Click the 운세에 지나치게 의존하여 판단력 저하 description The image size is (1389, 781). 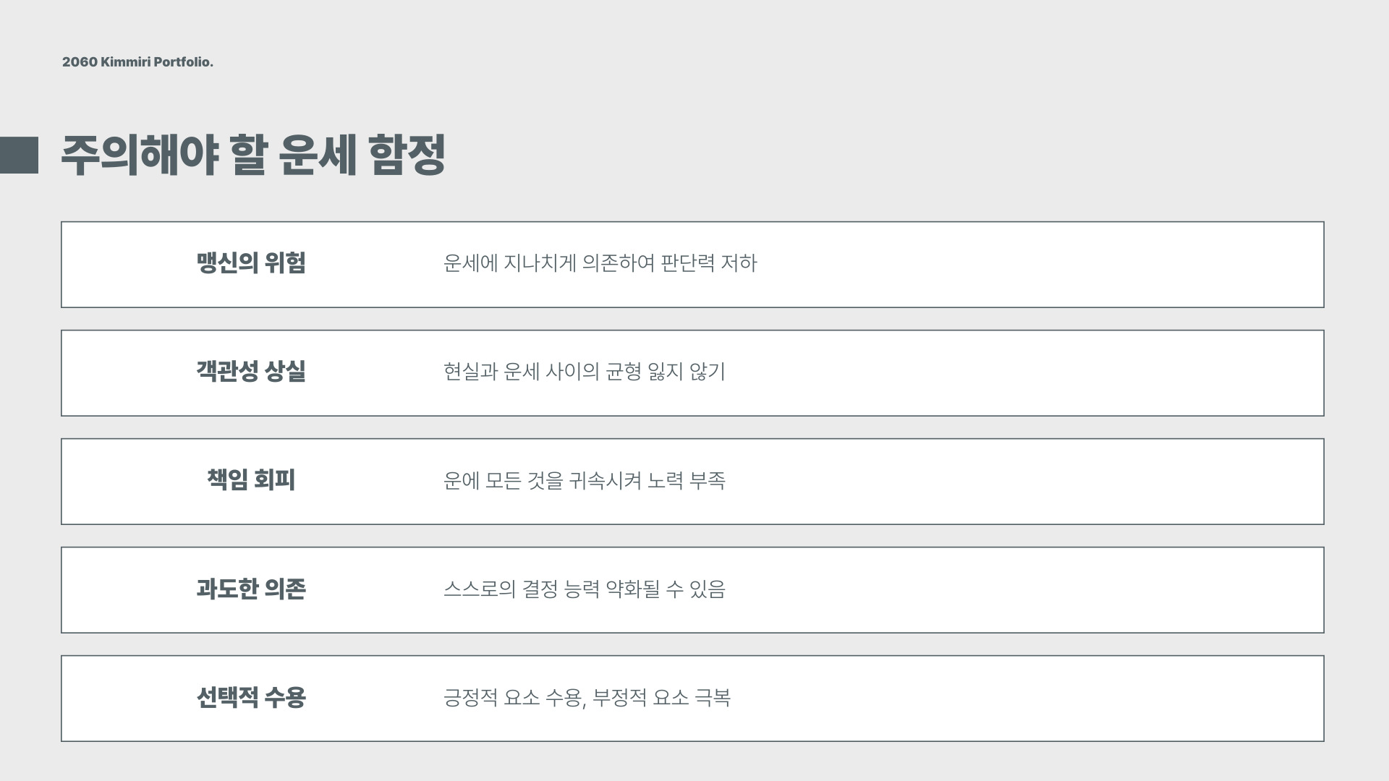click(x=600, y=263)
